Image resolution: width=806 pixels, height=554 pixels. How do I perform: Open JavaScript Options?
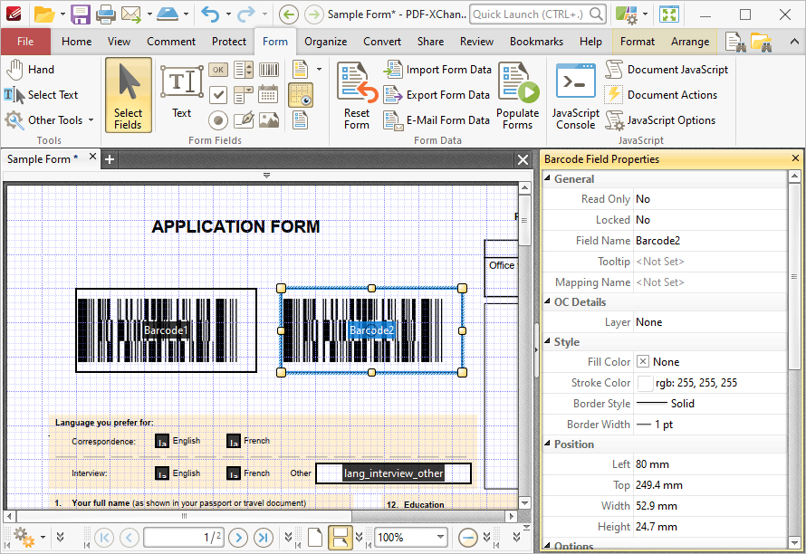[x=660, y=120]
